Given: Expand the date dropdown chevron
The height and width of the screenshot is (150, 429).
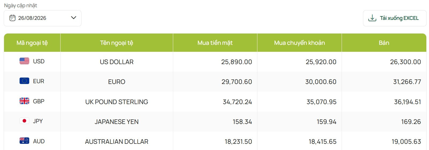Looking at the screenshot, I should [x=73, y=18].
